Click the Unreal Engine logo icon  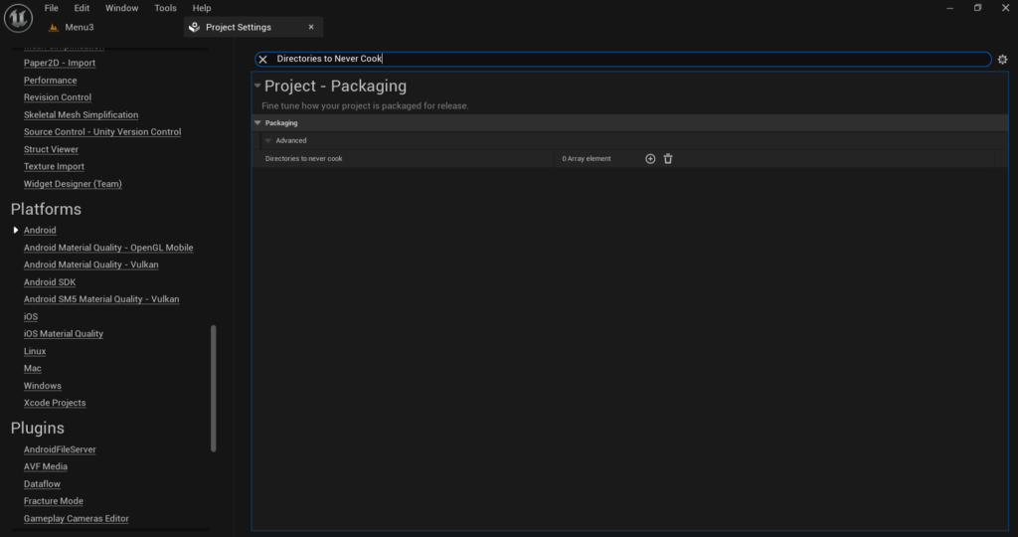[x=18, y=18]
